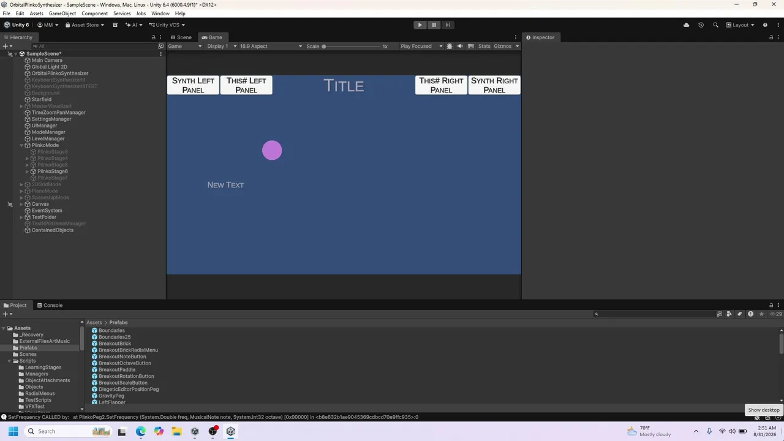The height and width of the screenshot is (441, 784).
Task: Open the GameObject menu
Action: (x=62, y=13)
